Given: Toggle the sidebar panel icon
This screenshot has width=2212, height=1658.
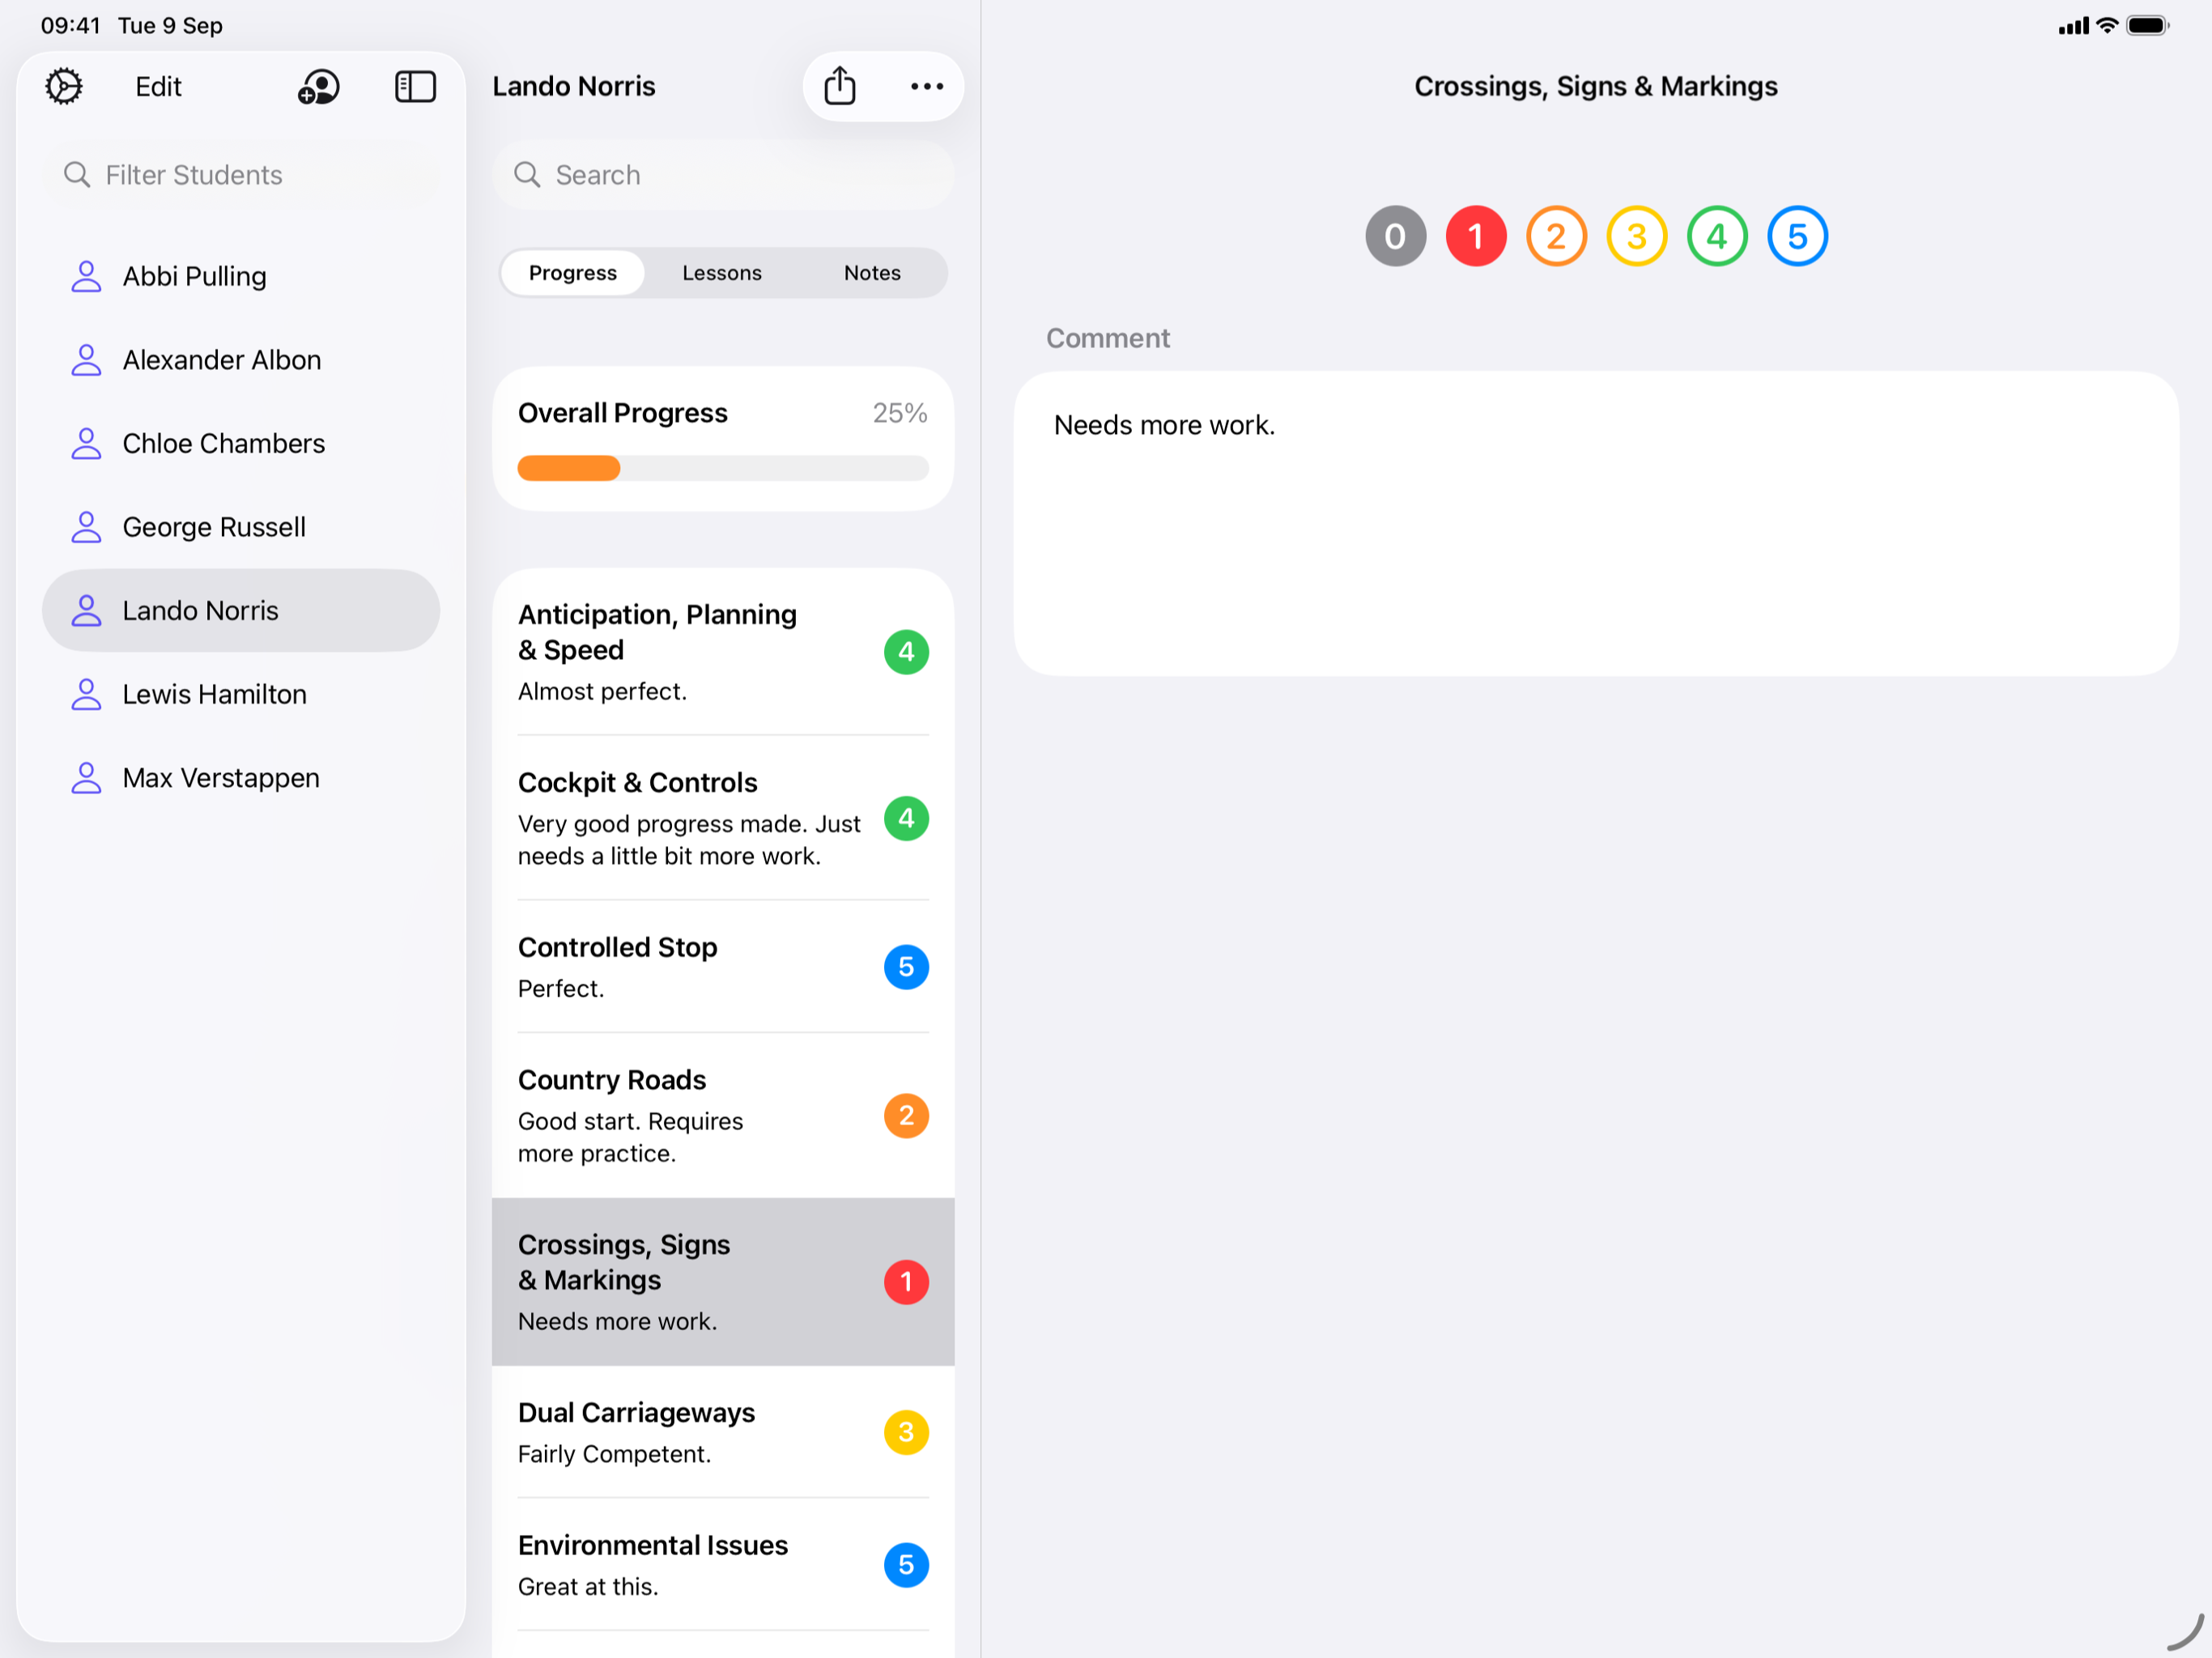Looking at the screenshot, I should (415, 87).
